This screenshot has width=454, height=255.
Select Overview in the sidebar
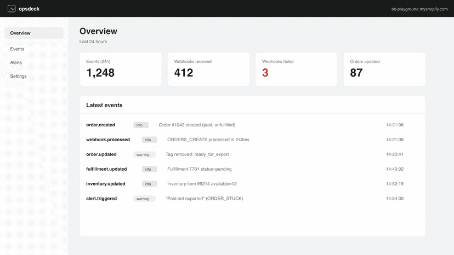pyautogui.click(x=34, y=33)
